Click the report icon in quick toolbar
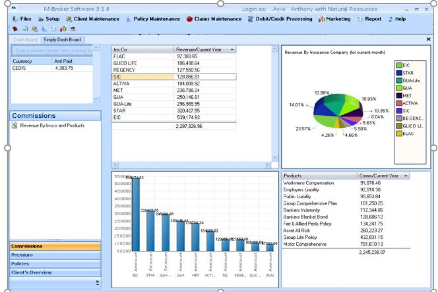The height and width of the screenshot is (292, 438). (53, 29)
